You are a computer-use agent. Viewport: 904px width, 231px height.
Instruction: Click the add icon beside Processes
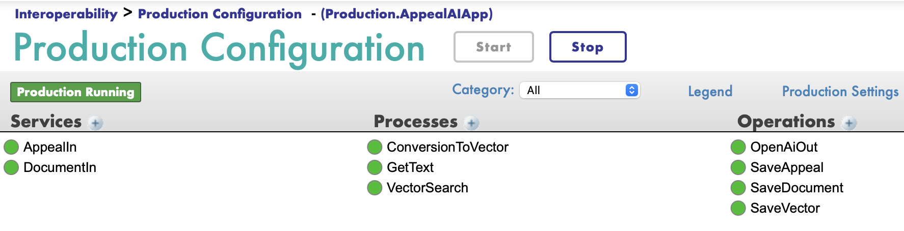coord(472,123)
